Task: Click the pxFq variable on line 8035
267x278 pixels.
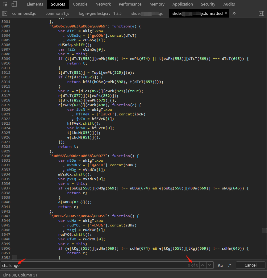Action: [x=72, y=179]
